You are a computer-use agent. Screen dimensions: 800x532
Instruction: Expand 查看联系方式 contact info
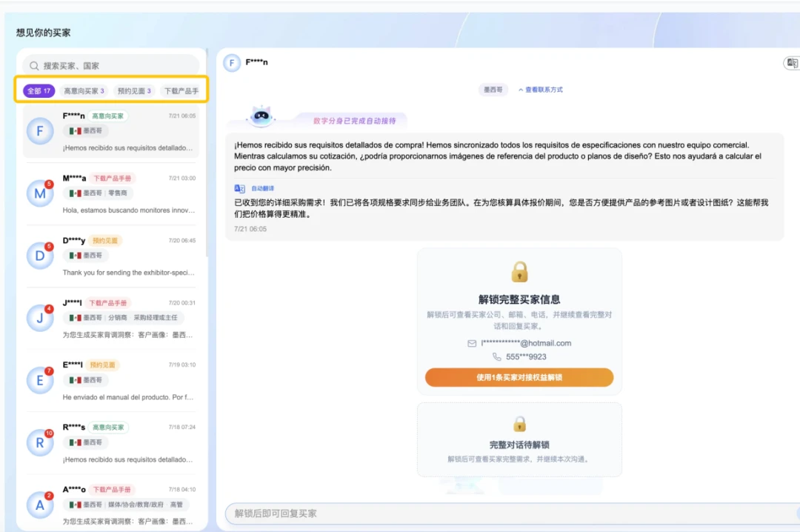pos(540,90)
